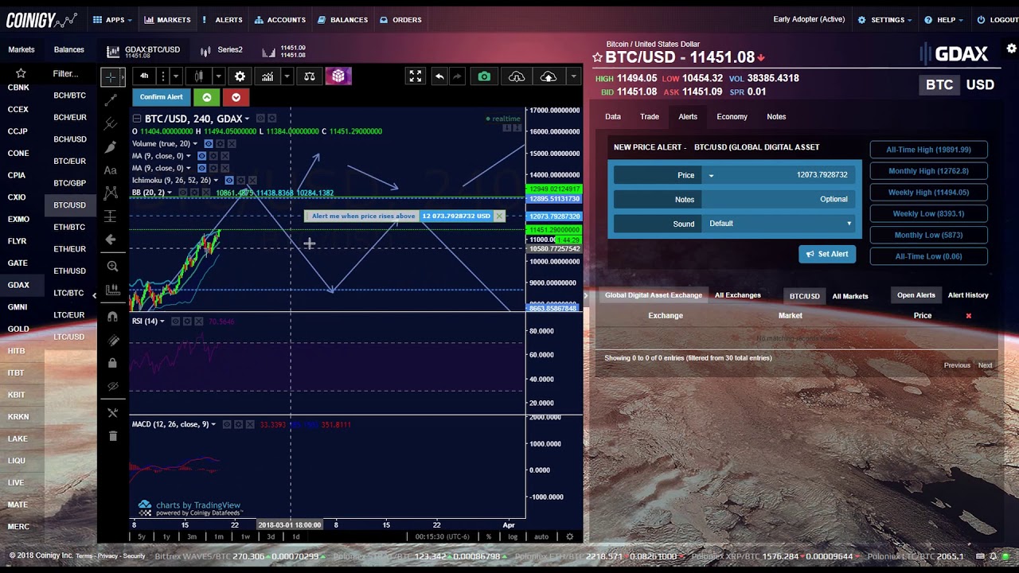Toggle log scale on the chart
The height and width of the screenshot is (573, 1019).
pyautogui.click(x=513, y=536)
